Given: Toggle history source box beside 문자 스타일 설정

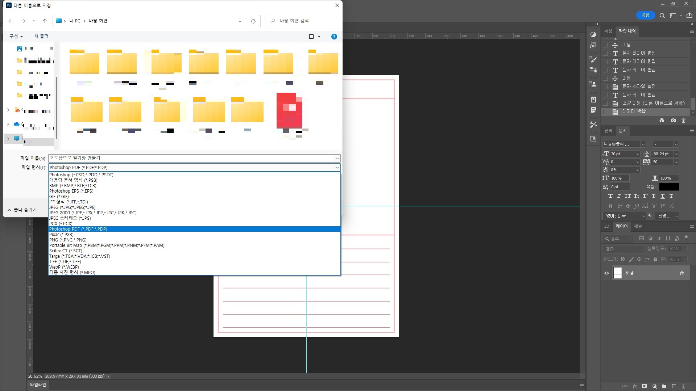Looking at the screenshot, I should tap(605, 87).
